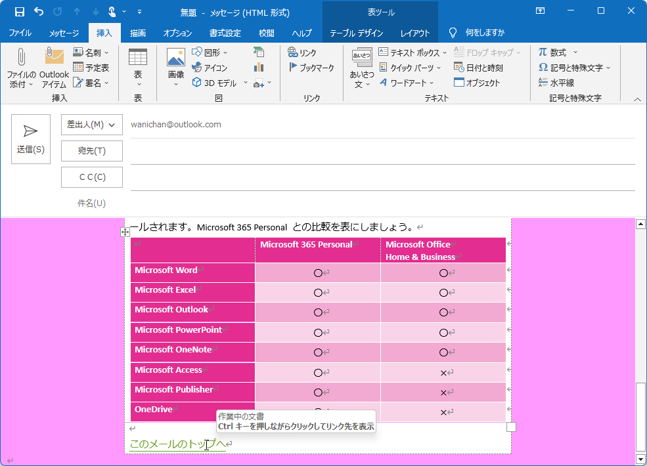Insert date and time (日付と時刻)

[x=478, y=68]
